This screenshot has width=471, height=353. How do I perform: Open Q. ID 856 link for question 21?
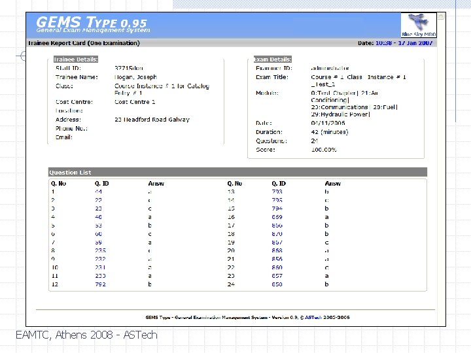pyautogui.click(x=277, y=259)
